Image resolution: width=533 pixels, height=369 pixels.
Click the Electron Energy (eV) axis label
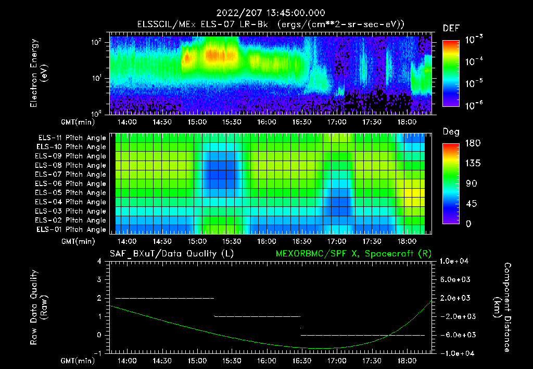(x=39, y=73)
